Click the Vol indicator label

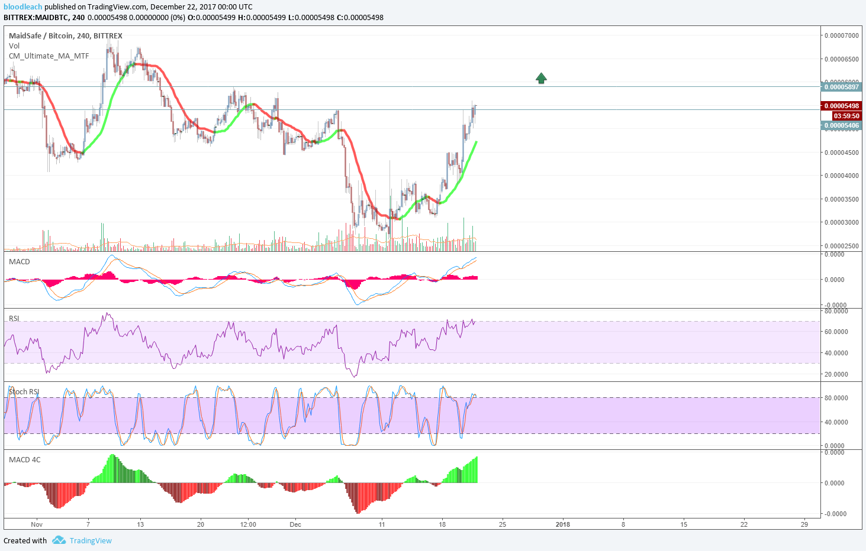(14, 46)
